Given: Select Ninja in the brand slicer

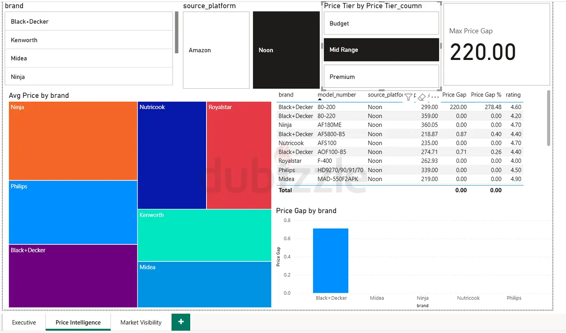Looking at the screenshot, I should 89,77.
